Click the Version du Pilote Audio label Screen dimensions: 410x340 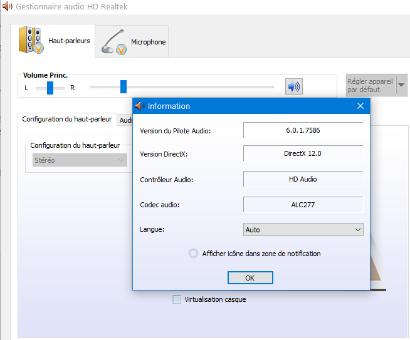pyautogui.click(x=175, y=131)
